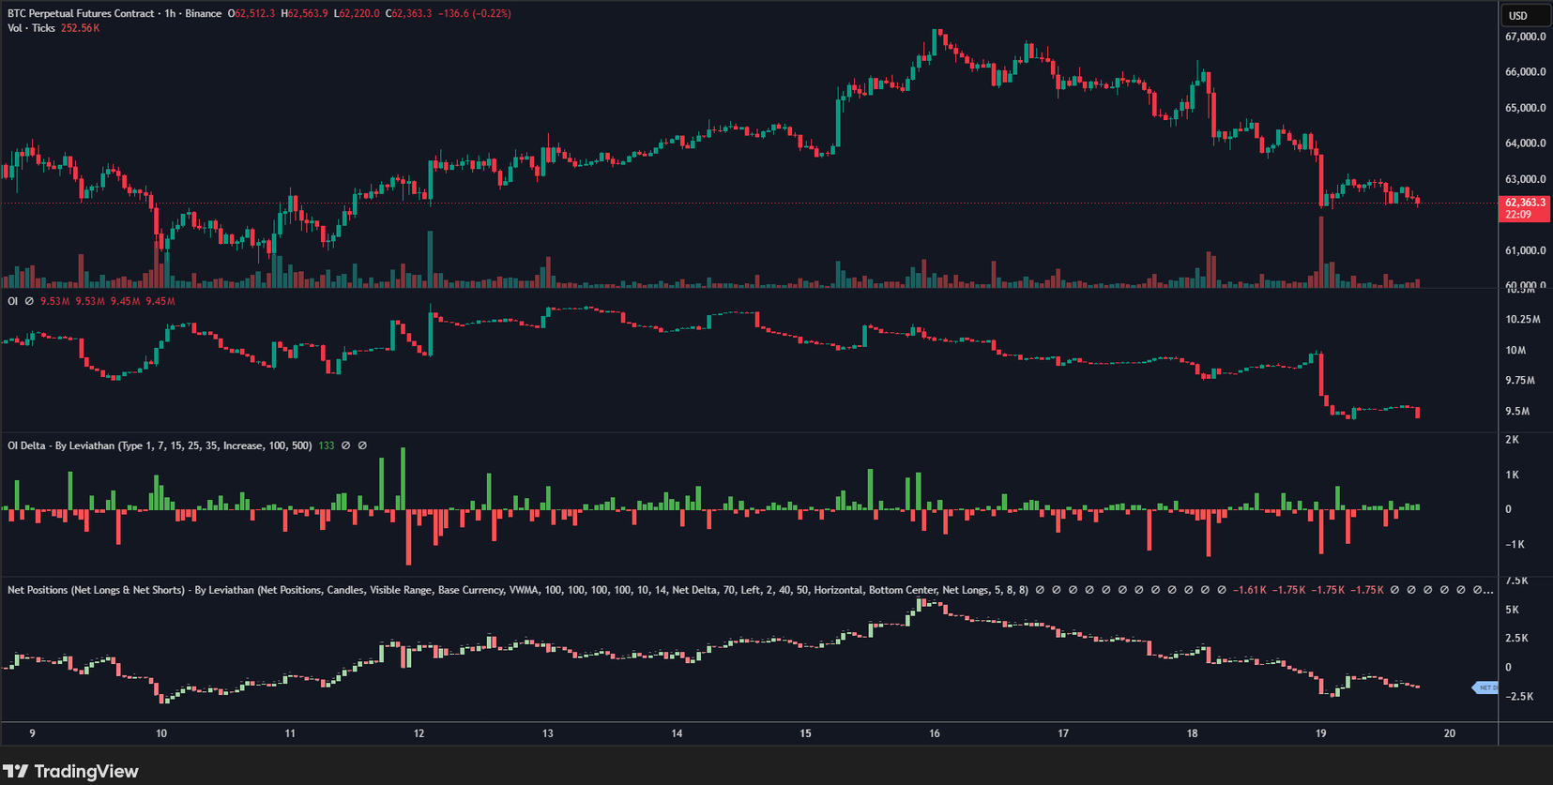Click the 9.5M OI axis label
1553x785 pixels.
click(1517, 412)
